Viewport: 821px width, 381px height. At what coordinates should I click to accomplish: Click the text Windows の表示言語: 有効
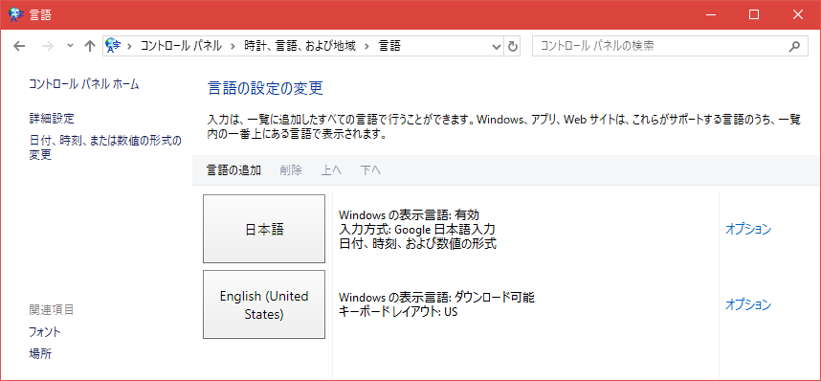coord(410,214)
